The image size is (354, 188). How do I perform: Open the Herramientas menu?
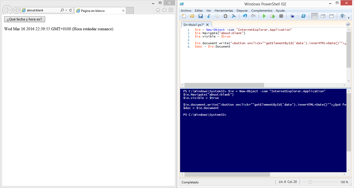pos(224,11)
